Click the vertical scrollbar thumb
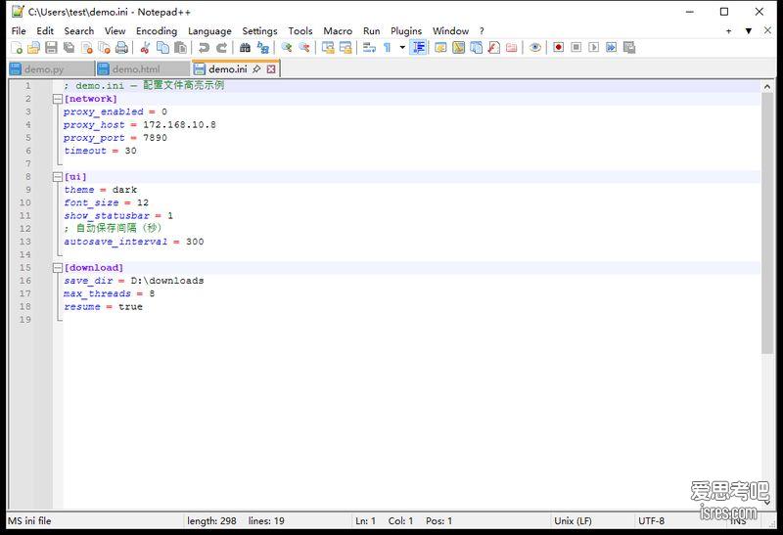The image size is (783, 535). 767,223
